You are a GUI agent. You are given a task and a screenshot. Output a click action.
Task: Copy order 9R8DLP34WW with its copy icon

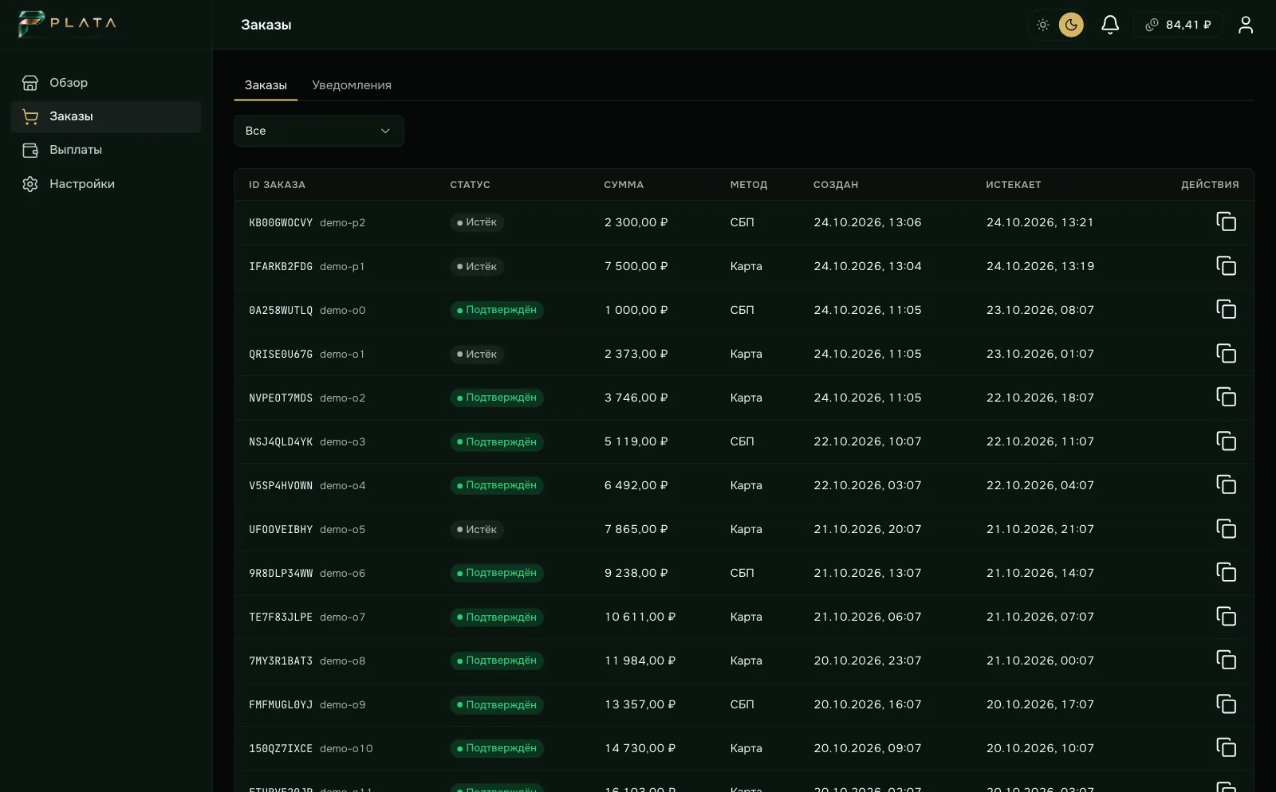tap(1226, 572)
